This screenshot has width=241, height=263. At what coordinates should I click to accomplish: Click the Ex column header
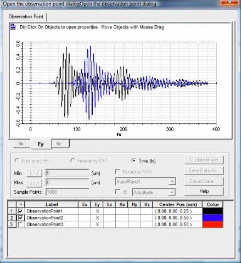tap(85, 204)
